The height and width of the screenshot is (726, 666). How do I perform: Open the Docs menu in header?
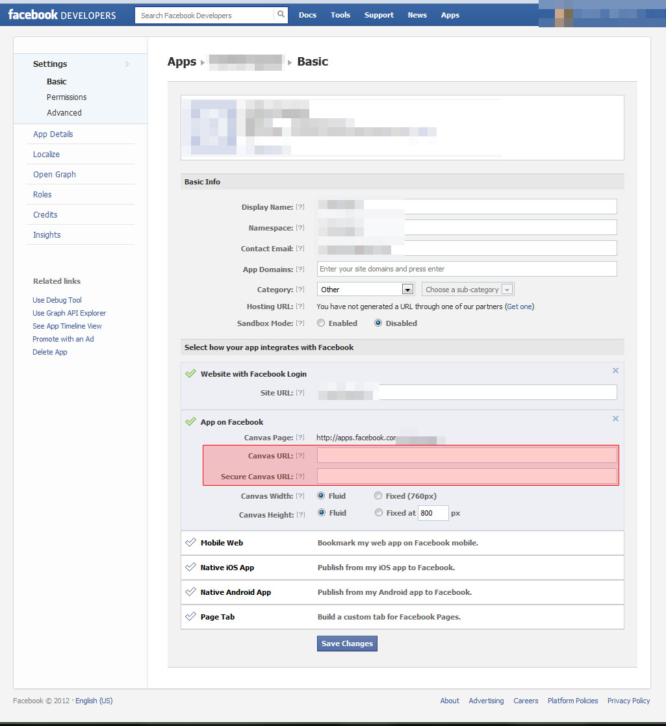pyautogui.click(x=307, y=15)
